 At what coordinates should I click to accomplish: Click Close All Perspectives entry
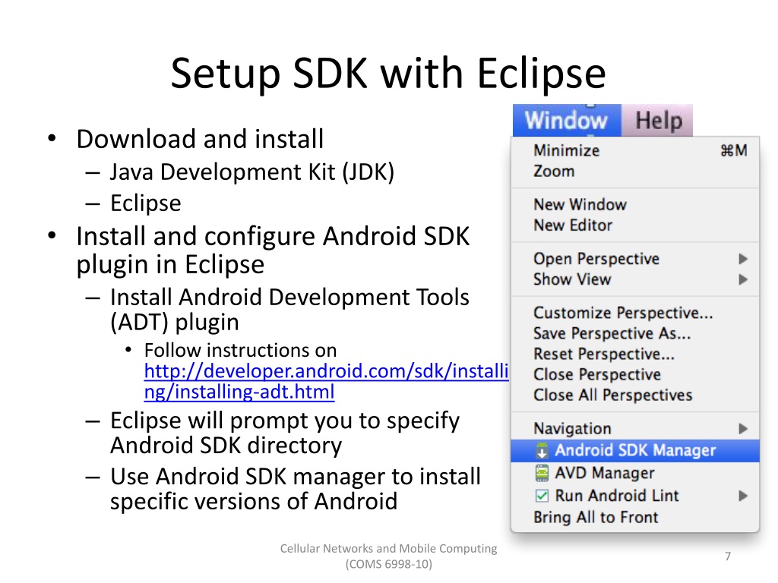(635, 395)
